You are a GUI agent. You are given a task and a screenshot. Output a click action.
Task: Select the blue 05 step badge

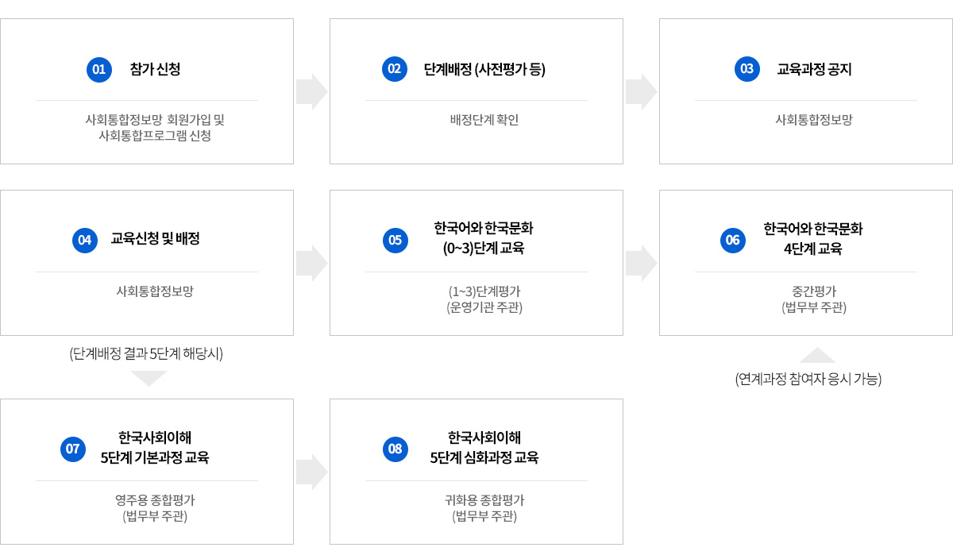click(x=394, y=241)
